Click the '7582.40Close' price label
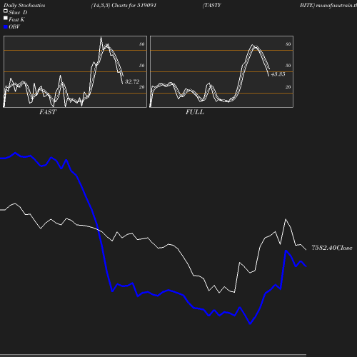The width and height of the screenshot is (357, 357). coord(332,248)
